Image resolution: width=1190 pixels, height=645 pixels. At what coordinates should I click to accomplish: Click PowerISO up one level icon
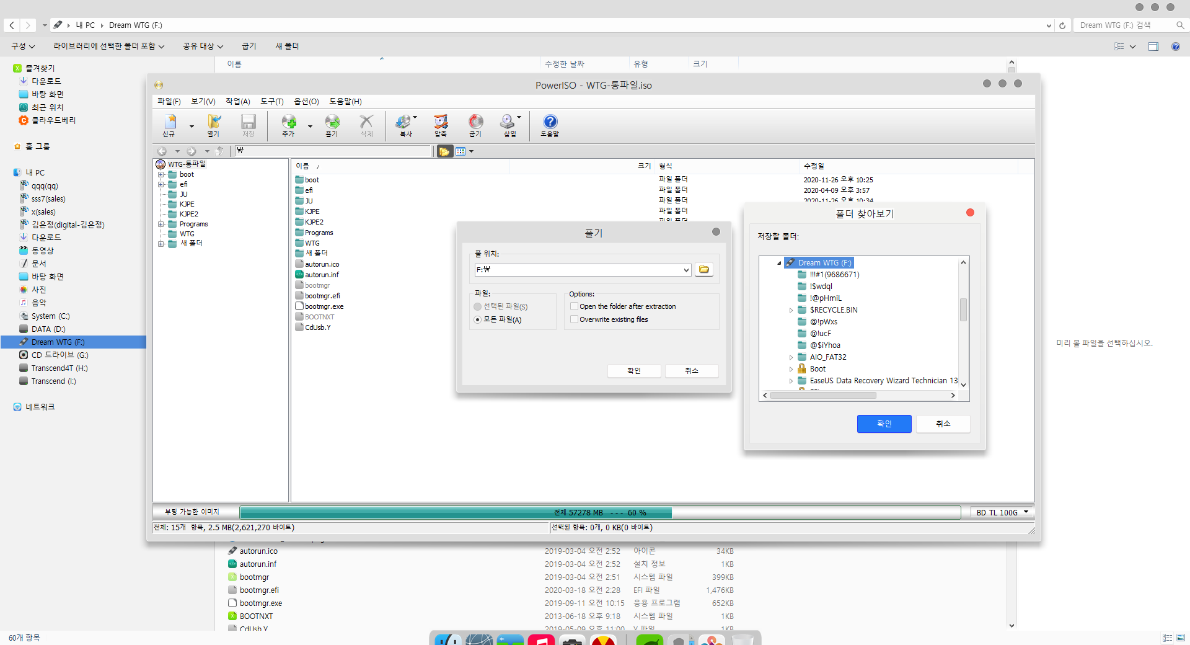[219, 151]
